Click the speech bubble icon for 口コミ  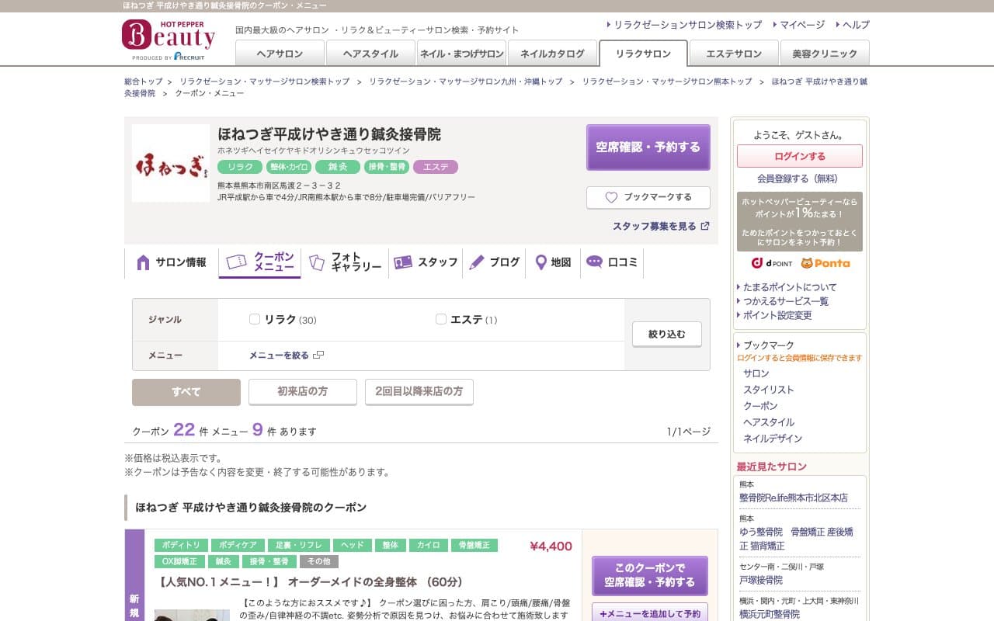tap(594, 262)
